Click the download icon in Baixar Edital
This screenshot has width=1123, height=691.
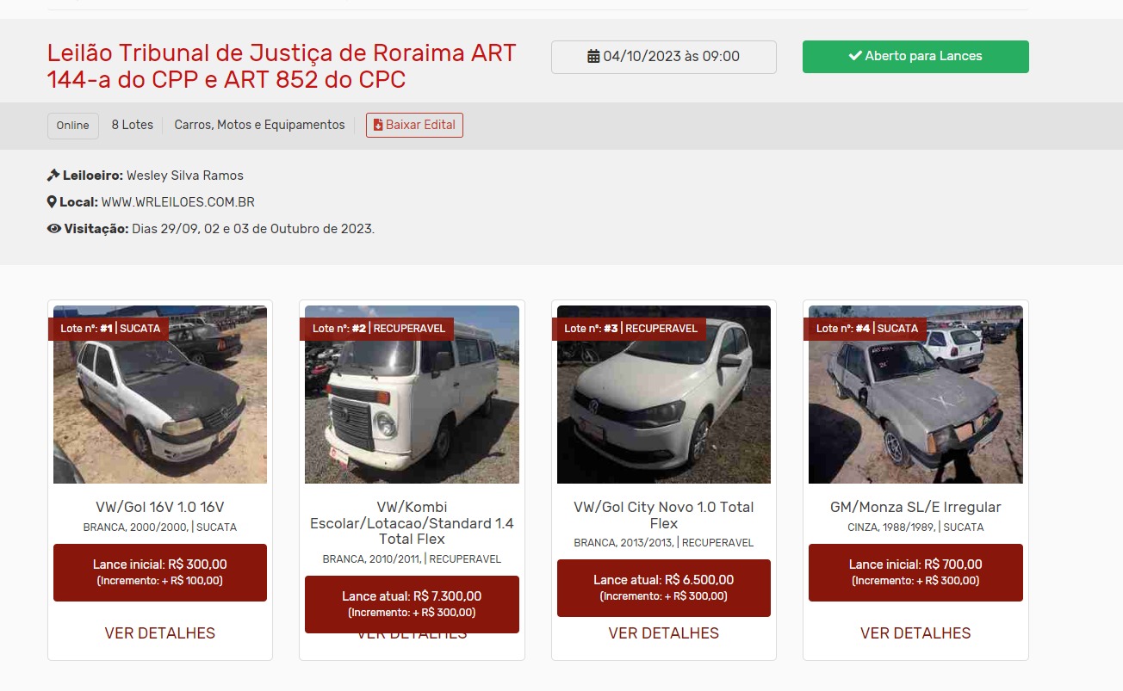377,125
